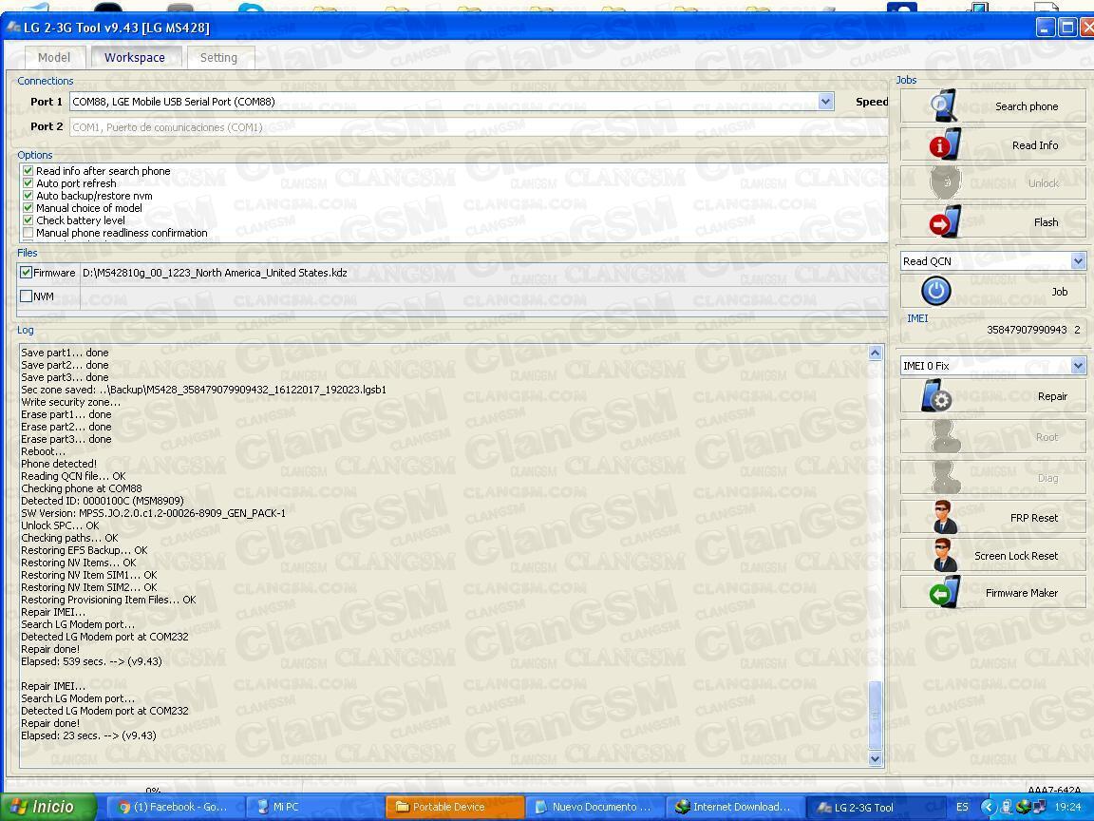Click the taskbar clock showing 19:24

coord(1067,807)
